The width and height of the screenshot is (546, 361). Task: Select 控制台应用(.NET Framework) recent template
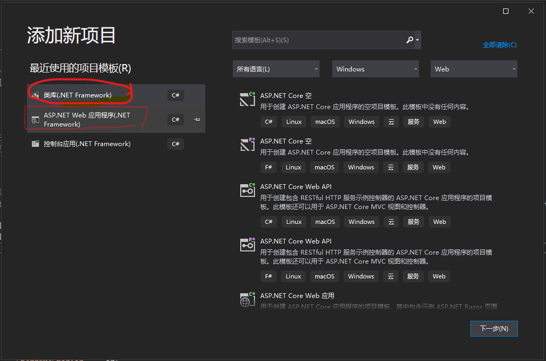116,144
